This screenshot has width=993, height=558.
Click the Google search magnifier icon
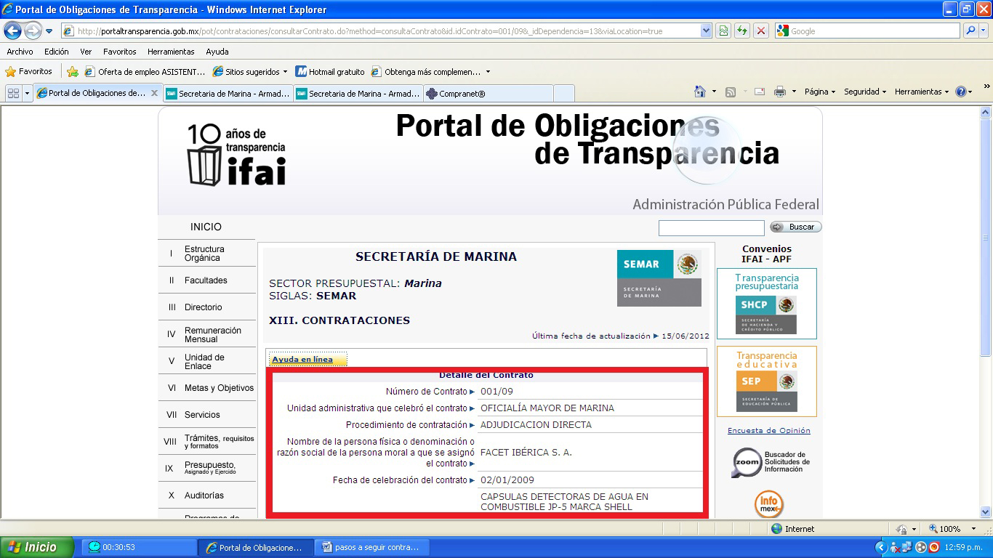coord(970,31)
